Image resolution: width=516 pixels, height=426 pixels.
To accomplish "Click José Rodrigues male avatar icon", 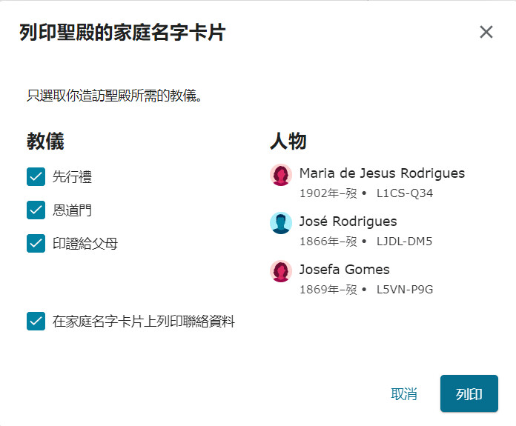I will (281, 223).
